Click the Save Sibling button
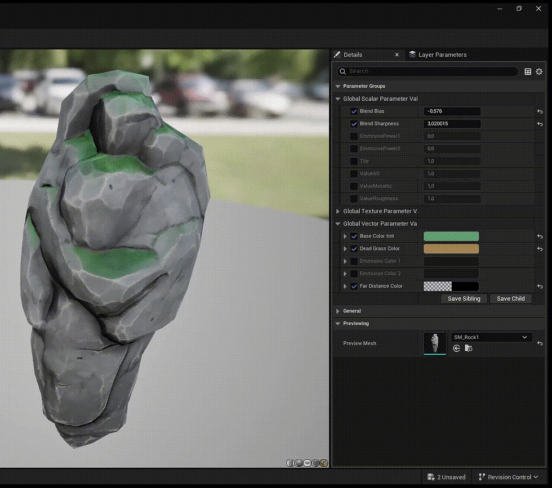This screenshot has height=488, width=552. point(464,299)
